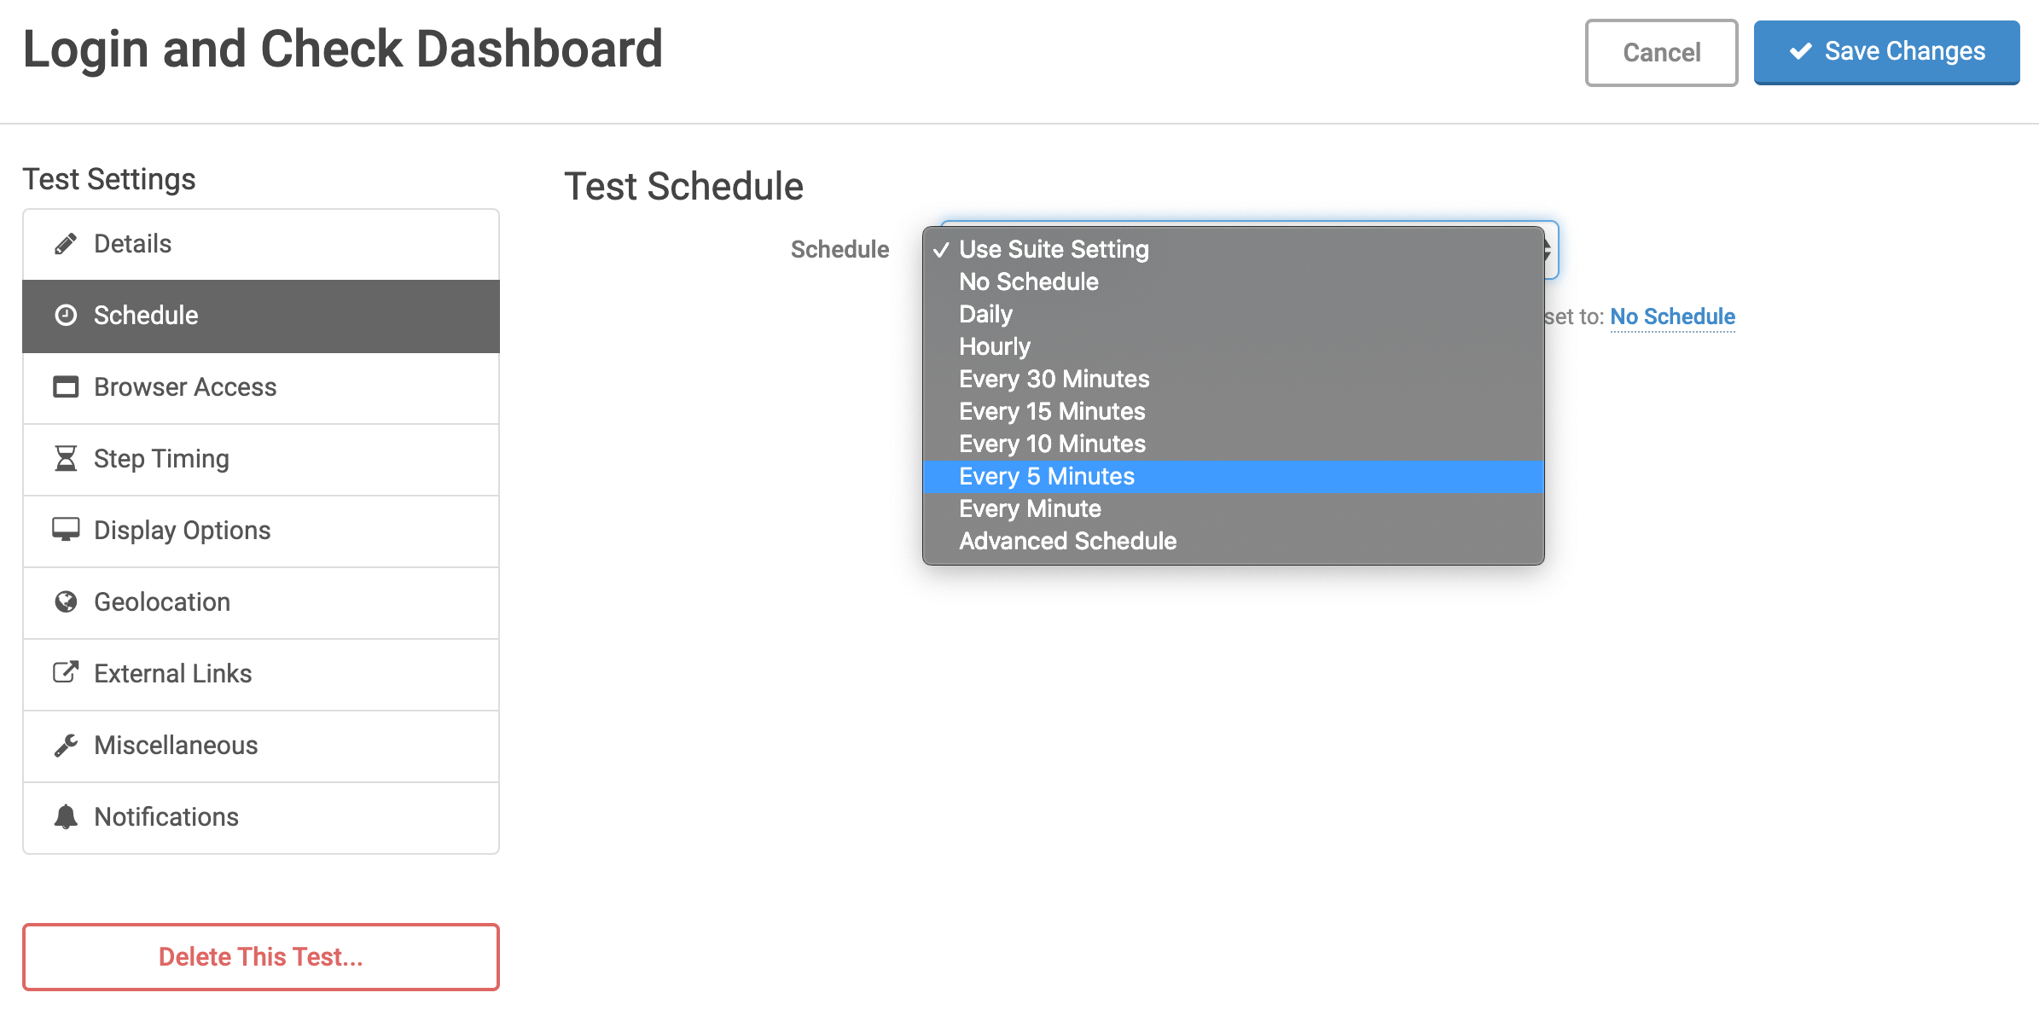Image resolution: width=2039 pixels, height=1010 pixels.
Task: Select Every Minute in the dropdown
Action: tap(1030, 508)
